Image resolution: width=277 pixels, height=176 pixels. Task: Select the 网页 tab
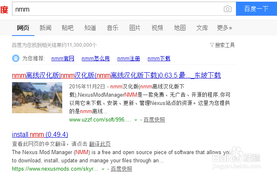23,28
